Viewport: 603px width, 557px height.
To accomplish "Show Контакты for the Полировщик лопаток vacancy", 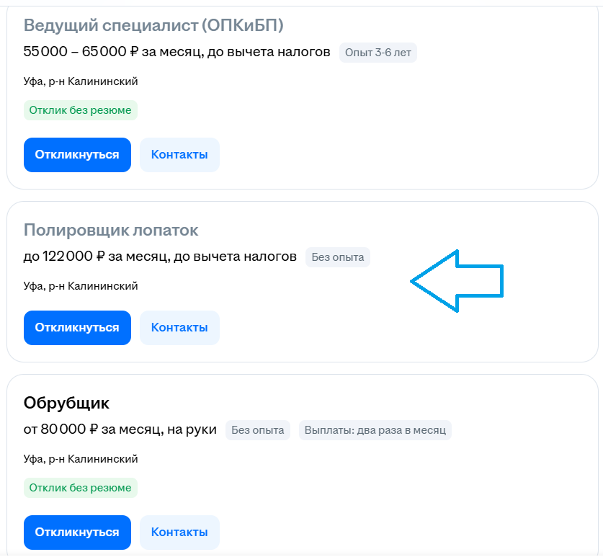I will point(179,328).
